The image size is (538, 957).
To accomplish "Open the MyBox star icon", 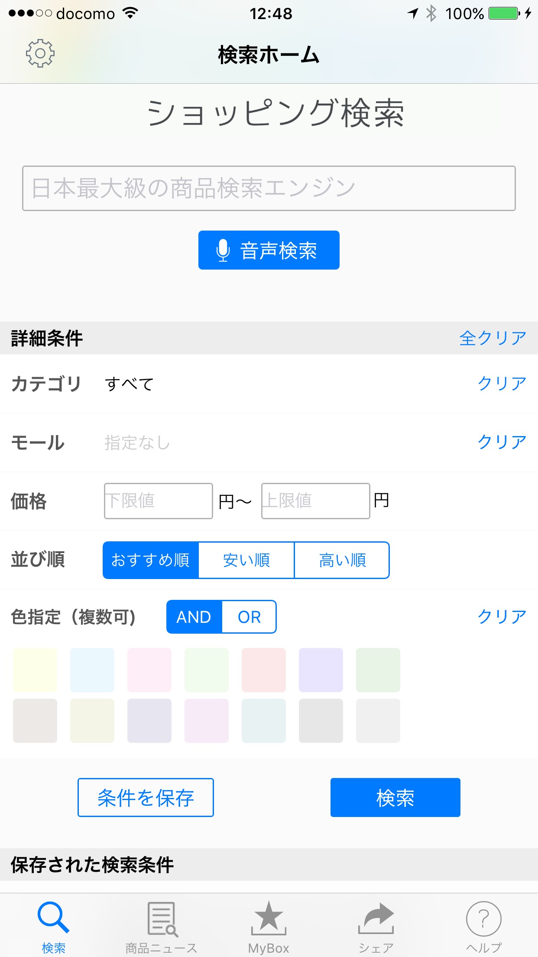I will coord(269,919).
